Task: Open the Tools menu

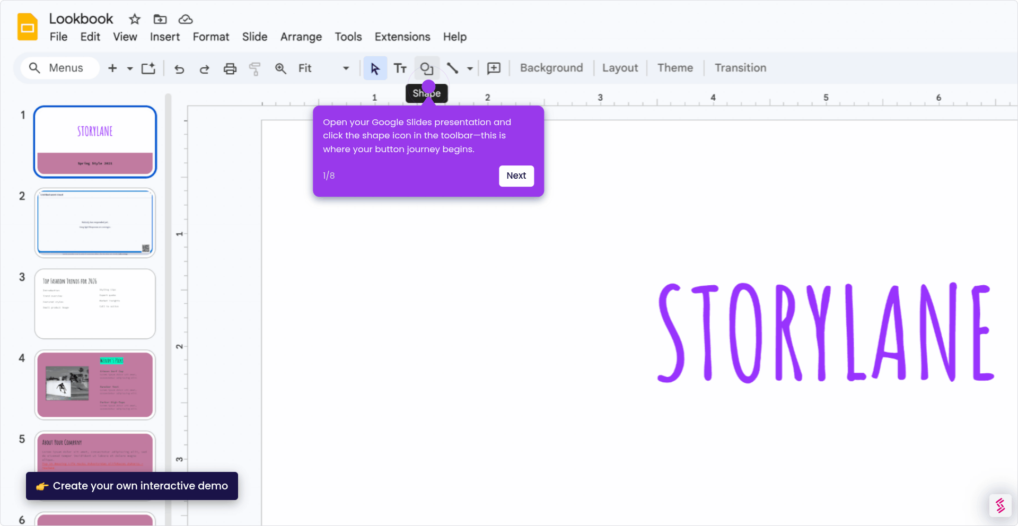Action: pos(348,37)
